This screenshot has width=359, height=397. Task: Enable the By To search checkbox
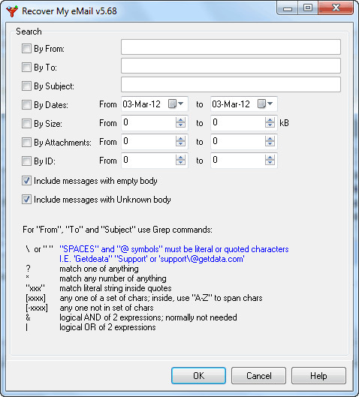click(26, 68)
